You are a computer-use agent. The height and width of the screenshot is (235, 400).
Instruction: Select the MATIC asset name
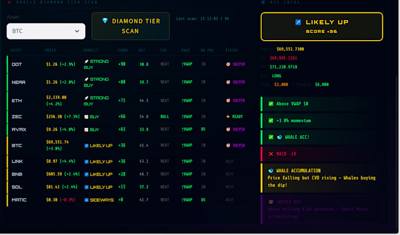coord(19,200)
